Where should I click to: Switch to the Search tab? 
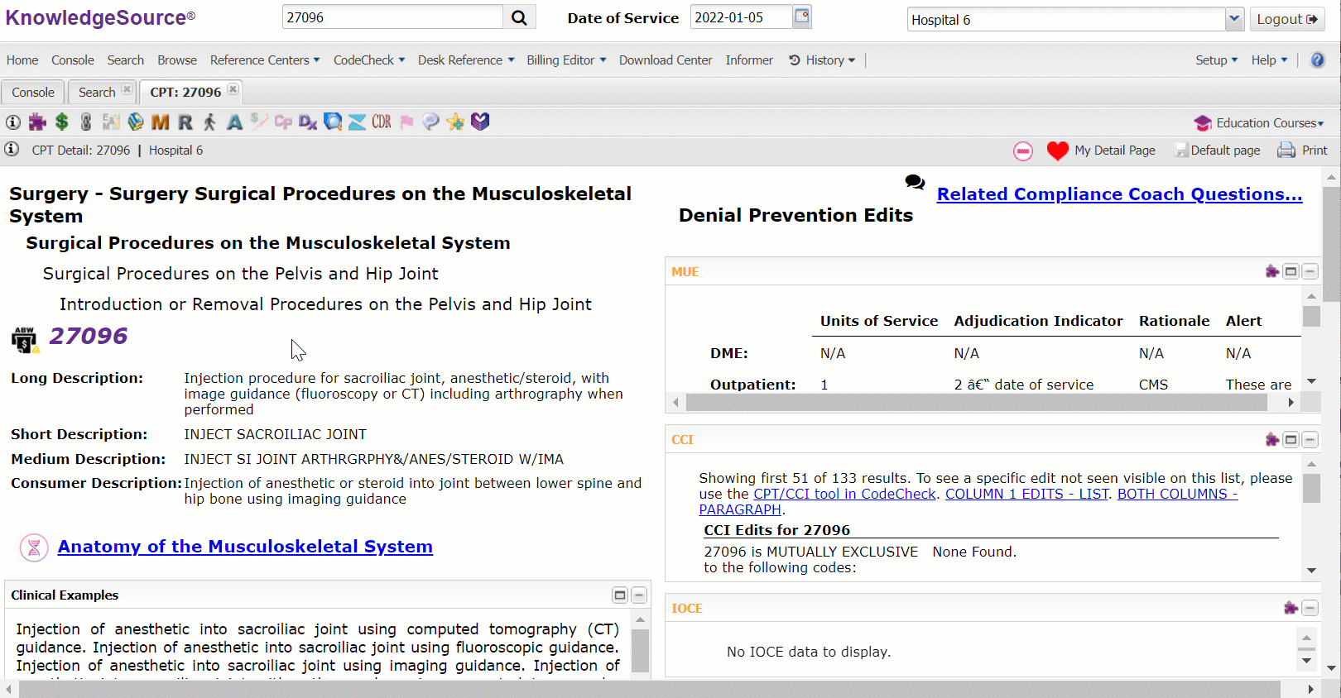(x=97, y=93)
